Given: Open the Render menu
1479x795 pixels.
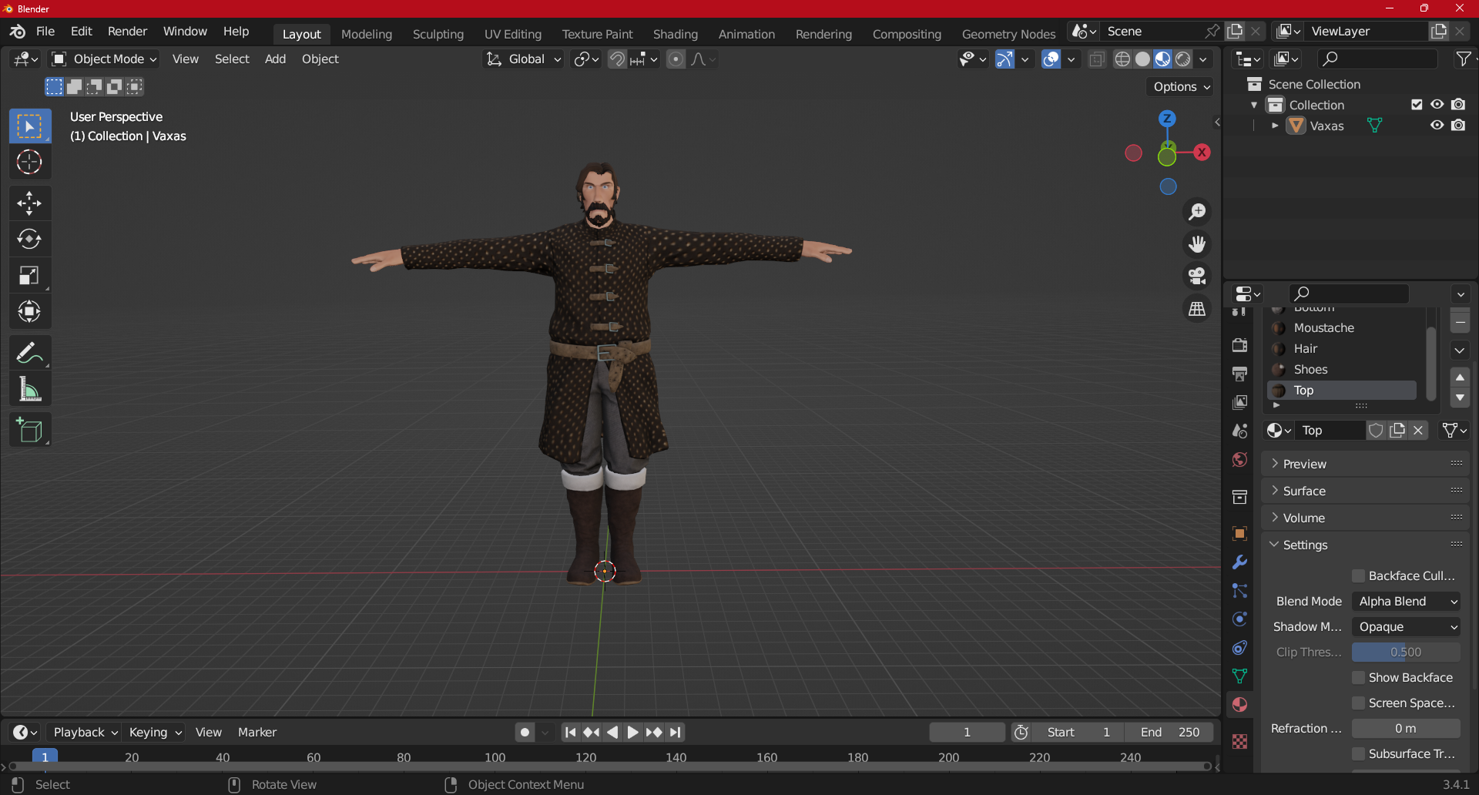Looking at the screenshot, I should pyautogui.click(x=127, y=32).
